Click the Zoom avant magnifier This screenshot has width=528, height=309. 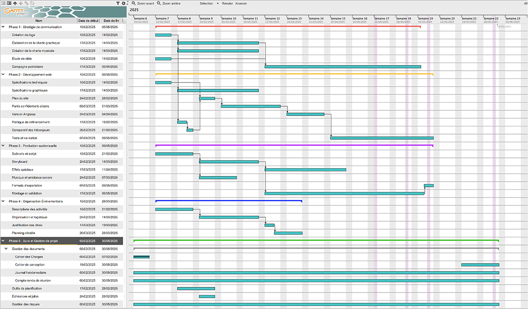coord(133,3)
